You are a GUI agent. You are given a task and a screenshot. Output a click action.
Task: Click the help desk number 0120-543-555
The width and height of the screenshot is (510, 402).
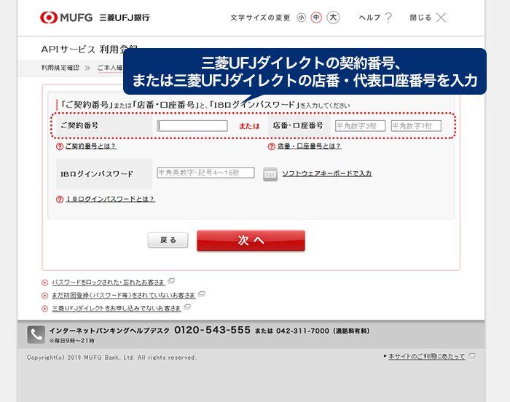tap(213, 330)
